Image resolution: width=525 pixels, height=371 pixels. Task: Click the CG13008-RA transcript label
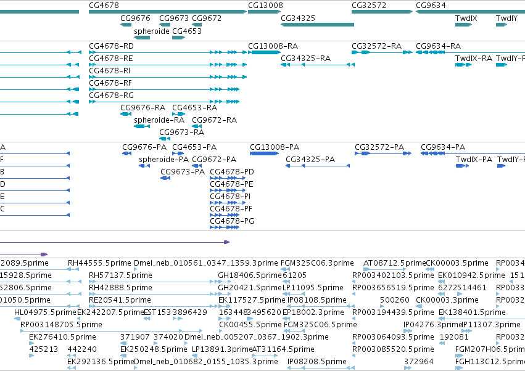coord(273,46)
